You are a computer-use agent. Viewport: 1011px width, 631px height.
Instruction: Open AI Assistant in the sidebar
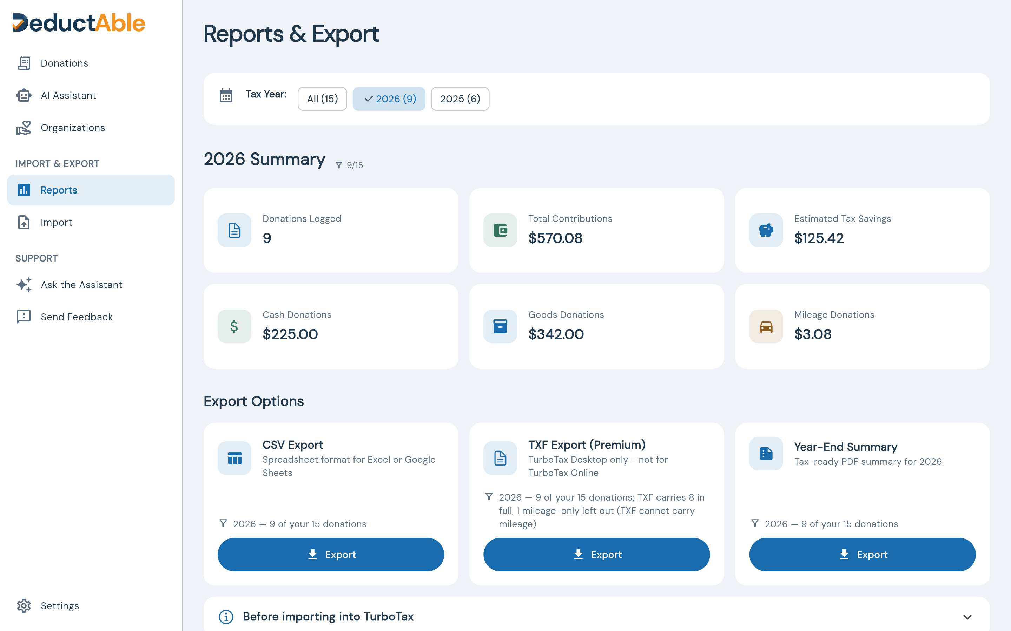coord(91,96)
